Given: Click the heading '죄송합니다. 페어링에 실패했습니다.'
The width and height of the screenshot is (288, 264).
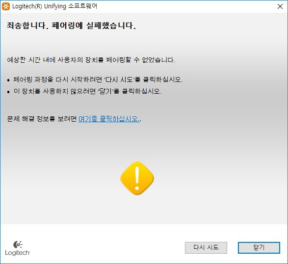Looking at the screenshot, I should pos(71,26).
